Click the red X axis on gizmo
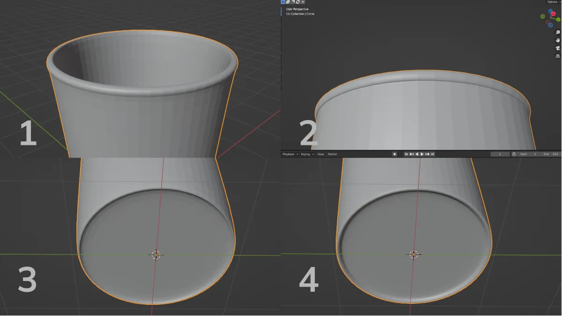Image resolution: width=562 pixels, height=316 pixels. click(x=554, y=14)
